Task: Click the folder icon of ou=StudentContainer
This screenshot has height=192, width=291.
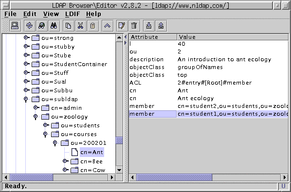Action: click(x=36, y=64)
